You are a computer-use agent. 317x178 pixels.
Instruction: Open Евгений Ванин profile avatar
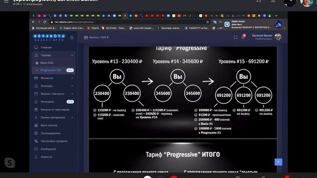pos(278,37)
